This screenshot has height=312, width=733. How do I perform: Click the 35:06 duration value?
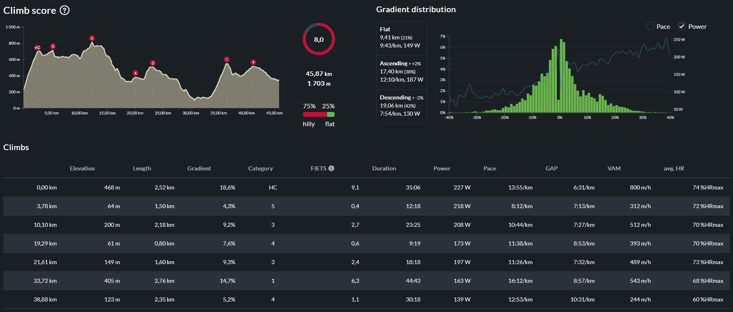pyautogui.click(x=413, y=187)
